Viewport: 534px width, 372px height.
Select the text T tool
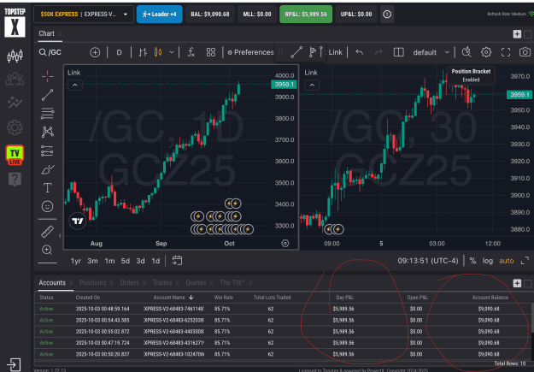click(47, 188)
